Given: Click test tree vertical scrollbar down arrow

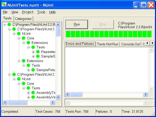Looking at the screenshot, I should [58, 97].
